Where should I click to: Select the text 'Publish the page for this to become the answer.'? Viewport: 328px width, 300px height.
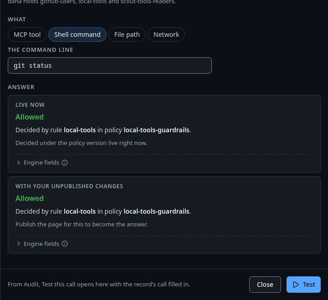pyautogui.click(x=82, y=224)
